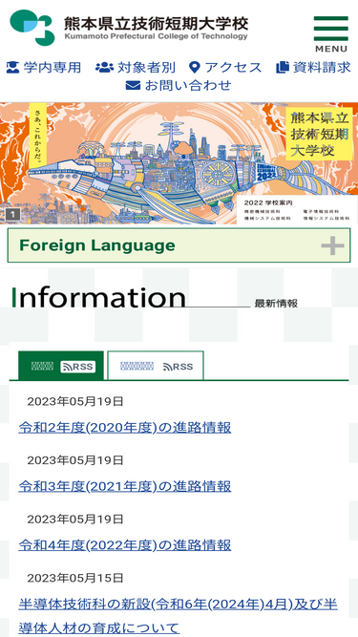This screenshot has width=358, height=637.
Task: Open the hamburger MENU icon
Action: (x=331, y=34)
